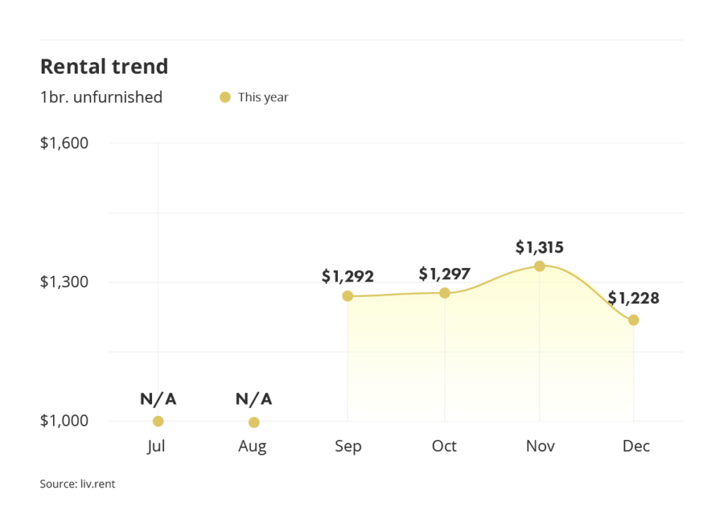Screen dimensions: 724x507
Task: Click the Sep data point marker
Action: [347, 296]
